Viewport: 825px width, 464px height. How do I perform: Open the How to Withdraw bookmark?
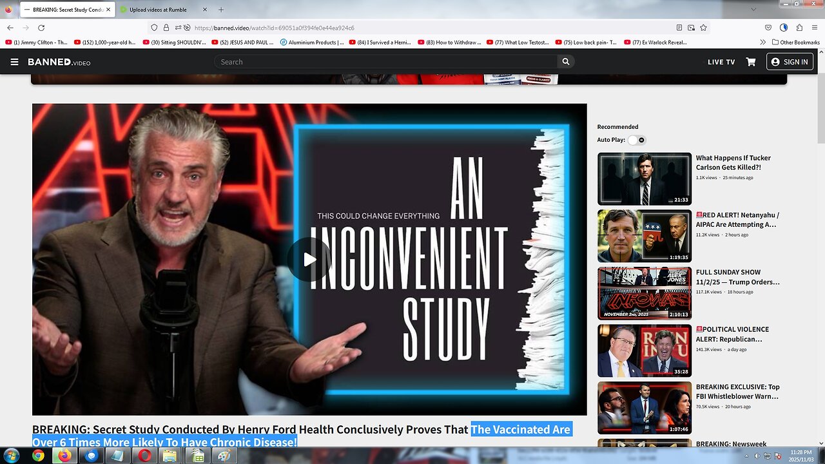coord(449,43)
